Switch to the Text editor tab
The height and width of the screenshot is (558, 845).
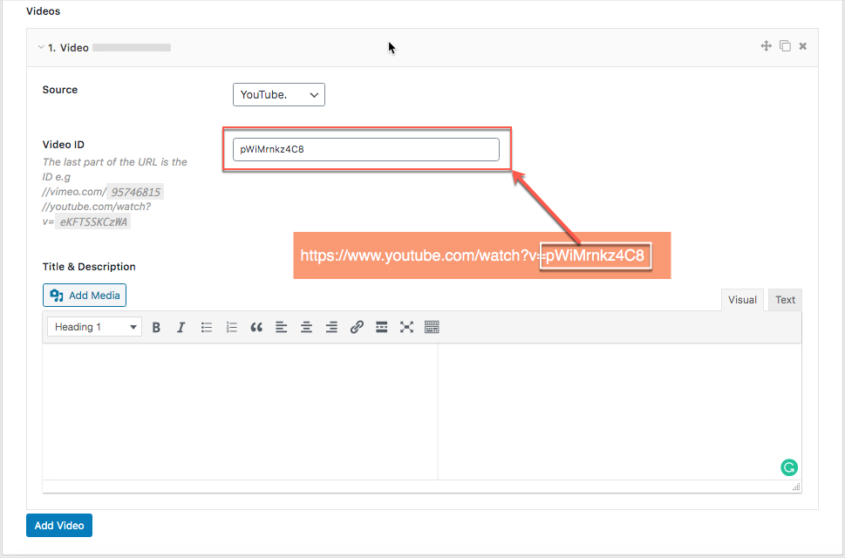coord(785,300)
